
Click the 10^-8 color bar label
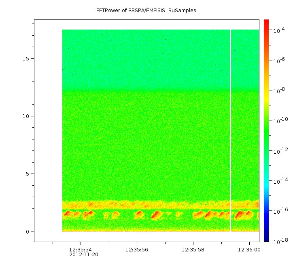coord(280,91)
